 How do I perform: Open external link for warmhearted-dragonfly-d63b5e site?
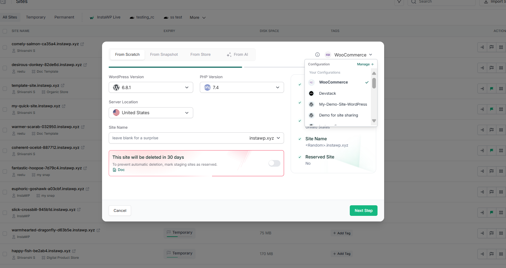[98, 230]
